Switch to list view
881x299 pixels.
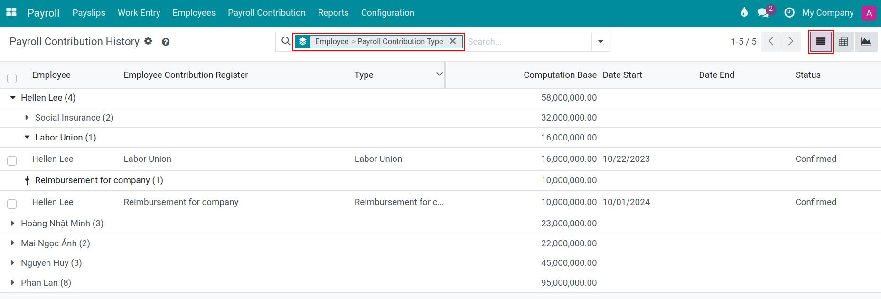coord(821,42)
